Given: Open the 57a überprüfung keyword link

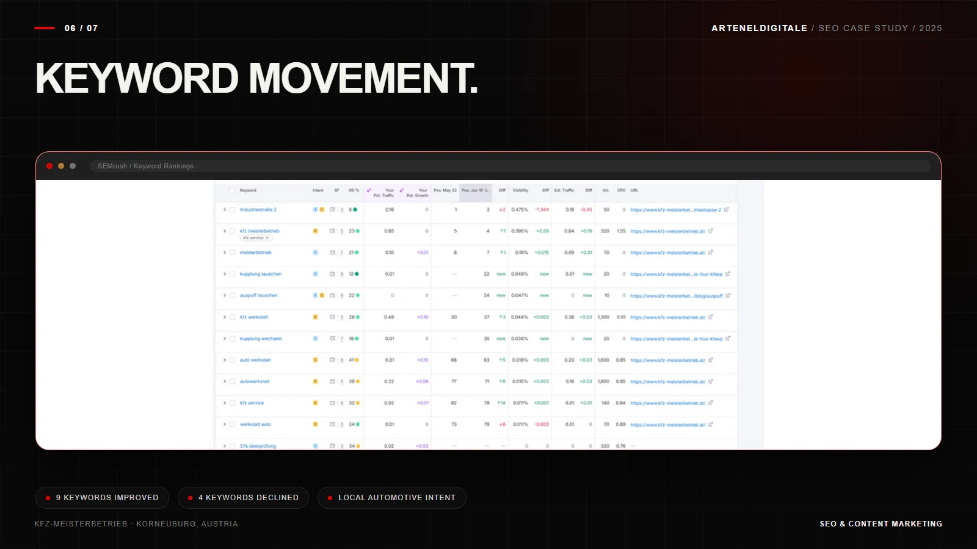Looking at the screenshot, I should coord(258,446).
